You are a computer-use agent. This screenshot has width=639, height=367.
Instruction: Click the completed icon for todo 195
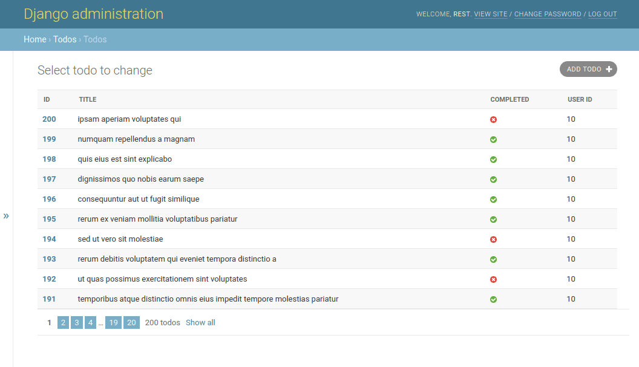click(x=493, y=219)
